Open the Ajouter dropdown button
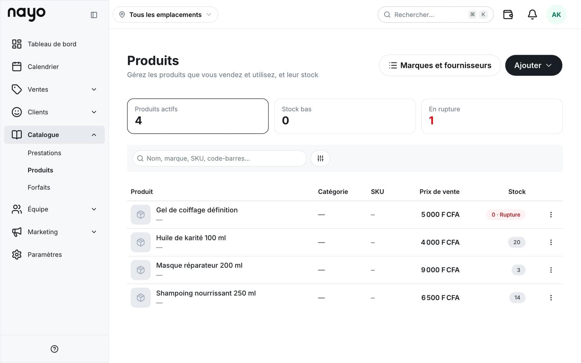Screen dimensions: 581x363 click(533, 65)
